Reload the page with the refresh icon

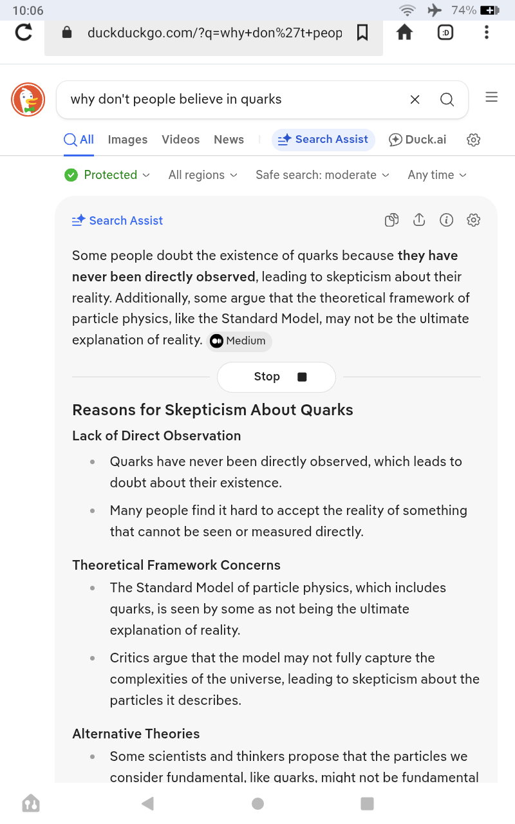pyautogui.click(x=24, y=32)
